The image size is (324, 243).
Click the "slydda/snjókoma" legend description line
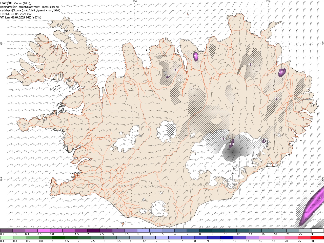click(30, 10)
